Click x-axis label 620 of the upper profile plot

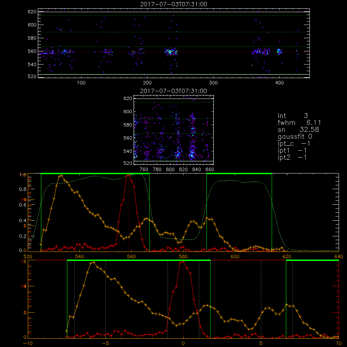point(287,257)
